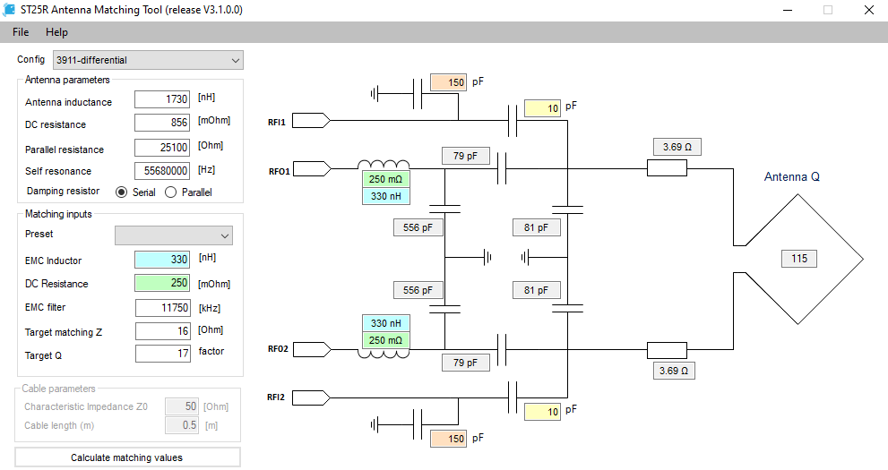This screenshot has height=470, width=888.
Task: Click the 330 nH label under RFO1 inductor
Action: pyautogui.click(x=385, y=196)
